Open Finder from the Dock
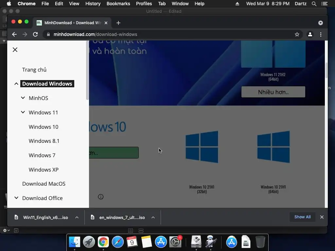Image resolution: width=335 pixels, height=251 pixels. [74, 242]
